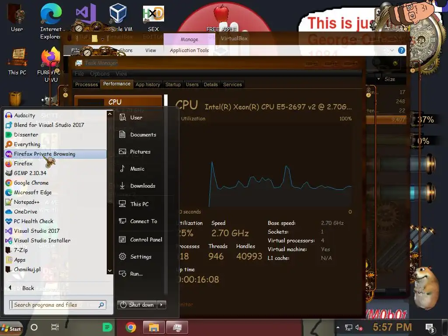Open the network tray icon
This screenshot has width=448, height=336.
[x=348, y=327]
